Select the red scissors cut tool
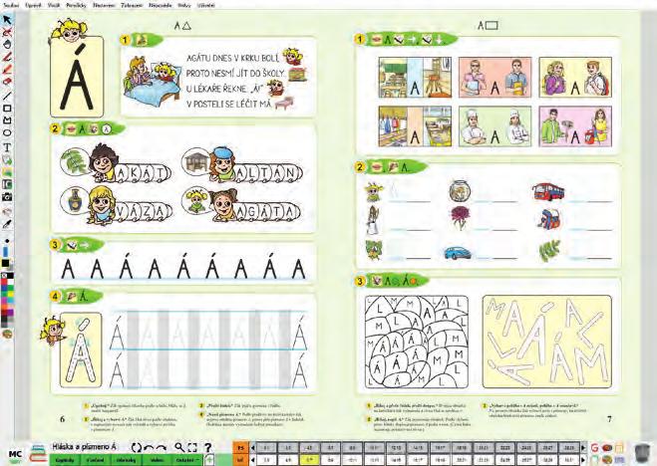The height and width of the screenshot is (466, 657). pyautogui.click(x=7, y=32)
